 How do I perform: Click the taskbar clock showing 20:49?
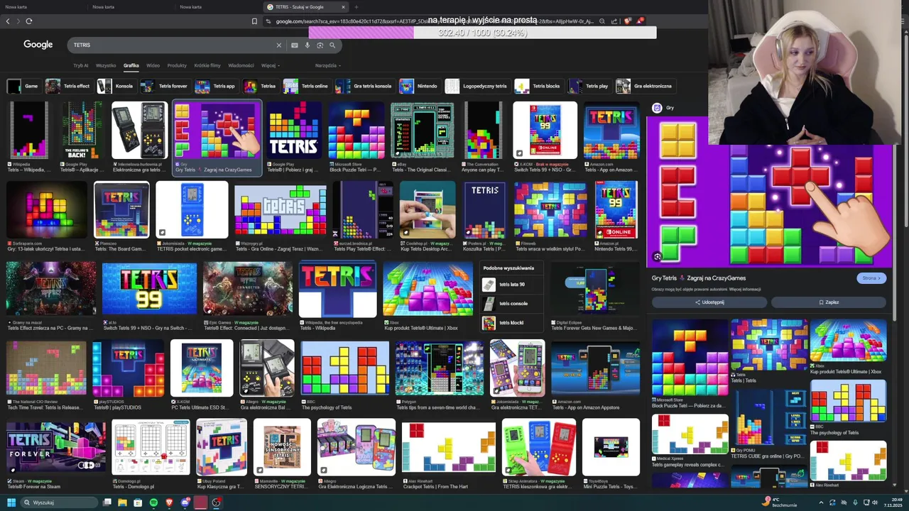point(893,502)
